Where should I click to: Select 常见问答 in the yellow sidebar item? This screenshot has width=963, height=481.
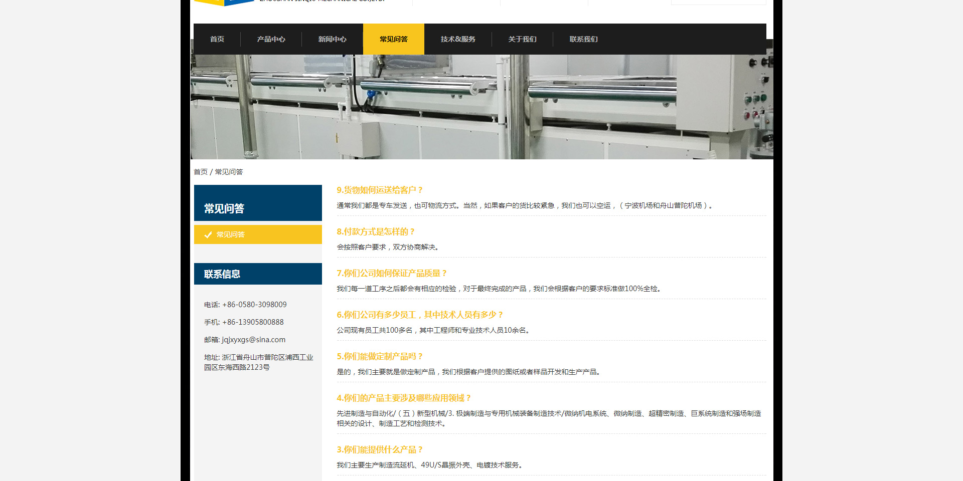258,234
